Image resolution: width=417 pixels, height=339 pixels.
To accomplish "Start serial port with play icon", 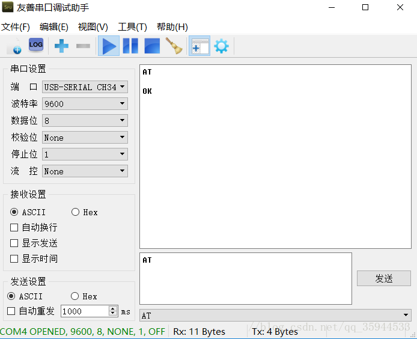I will (109, 46).
